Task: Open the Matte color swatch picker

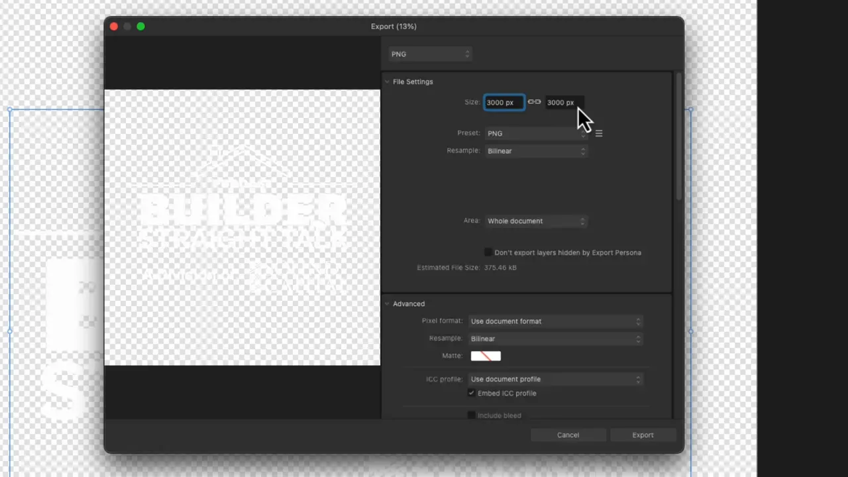Action: coord(486,356)
